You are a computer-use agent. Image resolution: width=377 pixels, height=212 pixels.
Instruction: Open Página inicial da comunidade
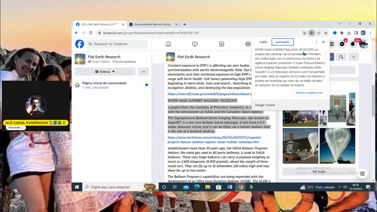[112, 85]
